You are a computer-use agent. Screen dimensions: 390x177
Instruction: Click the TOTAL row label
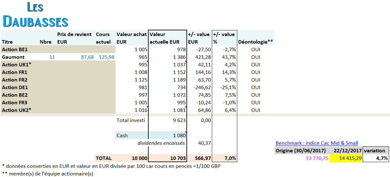point(104,158)
